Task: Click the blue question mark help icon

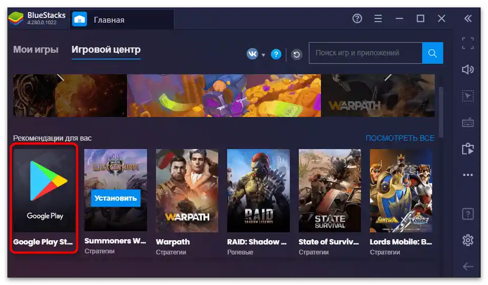Action: point(276,54)
